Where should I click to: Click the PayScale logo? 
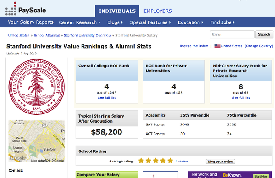point(26,9)
